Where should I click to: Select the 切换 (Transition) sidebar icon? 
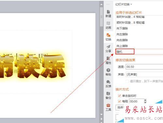pyautogui.click(x=108, y=37)
